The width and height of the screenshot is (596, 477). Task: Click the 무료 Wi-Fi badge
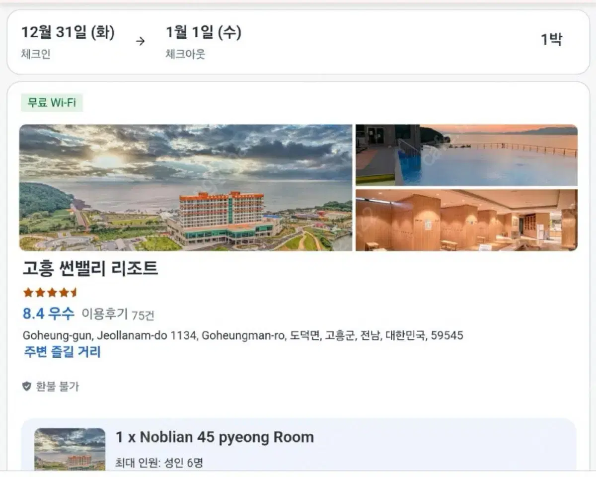click(52, 103)
